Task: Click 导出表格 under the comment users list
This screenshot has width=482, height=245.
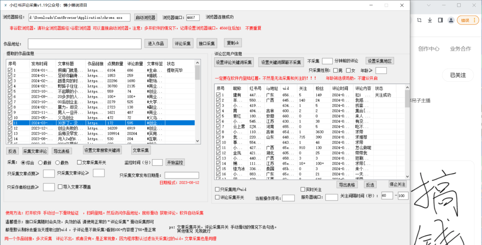Action: click(x=347, y=184)
